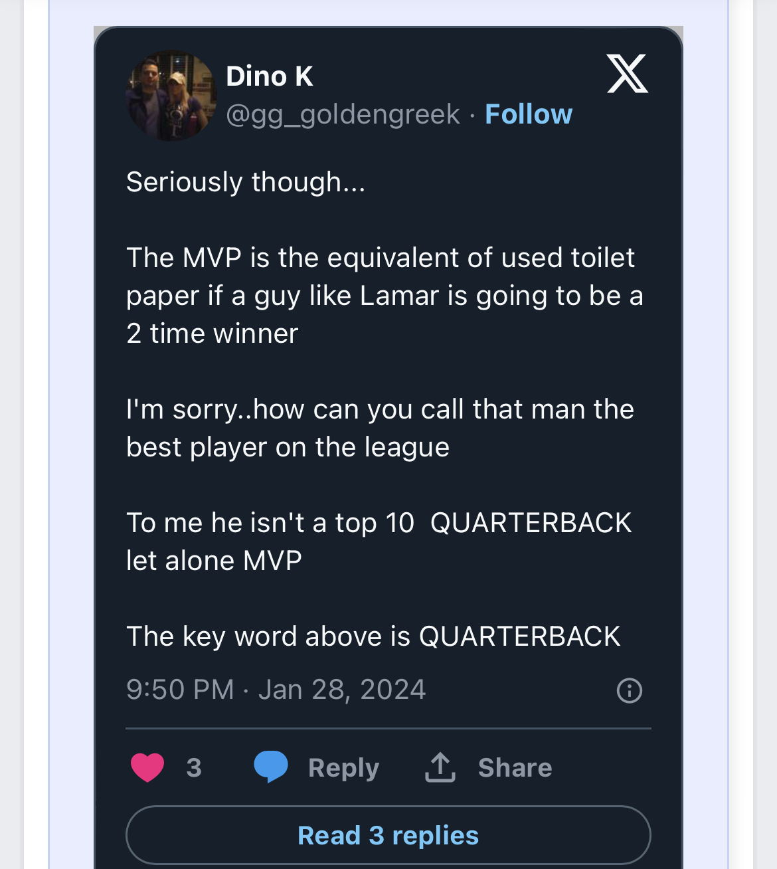Click the display name Dino K
The width and height of the screenshot is (777, 869).
pos(269,76)
